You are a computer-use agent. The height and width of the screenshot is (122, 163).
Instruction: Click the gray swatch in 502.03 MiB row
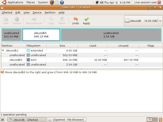point(28,55)
